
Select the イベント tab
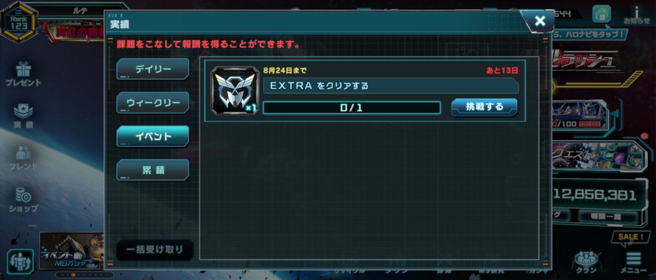click(x=153, y=136)
